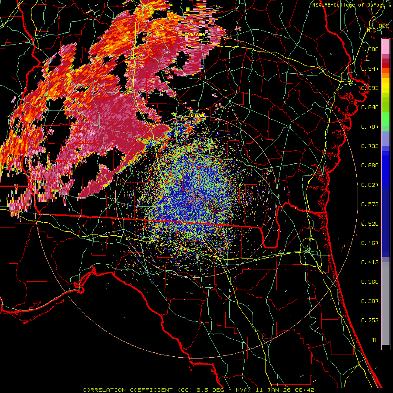Pick the orange segment of the color bar
Screen dimensions: 393x393
point(386,73)
